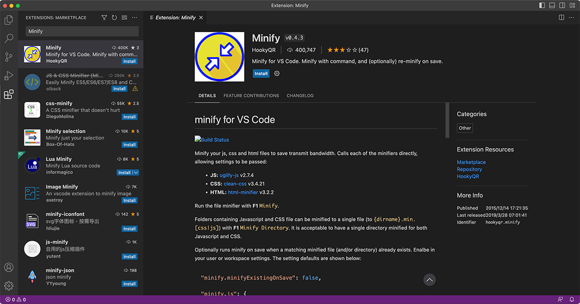Open the Build Status badge link
The image size is (580, 304).
point(212,139)
